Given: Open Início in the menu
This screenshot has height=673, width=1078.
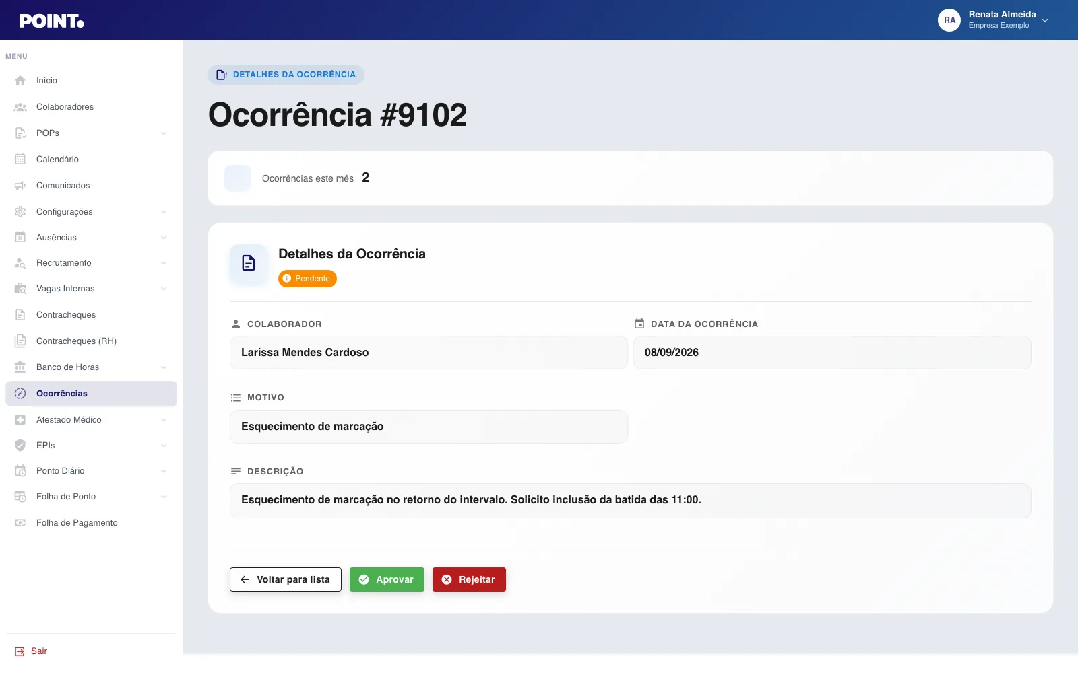Looking at the screenshot, I should coord(91,81).
